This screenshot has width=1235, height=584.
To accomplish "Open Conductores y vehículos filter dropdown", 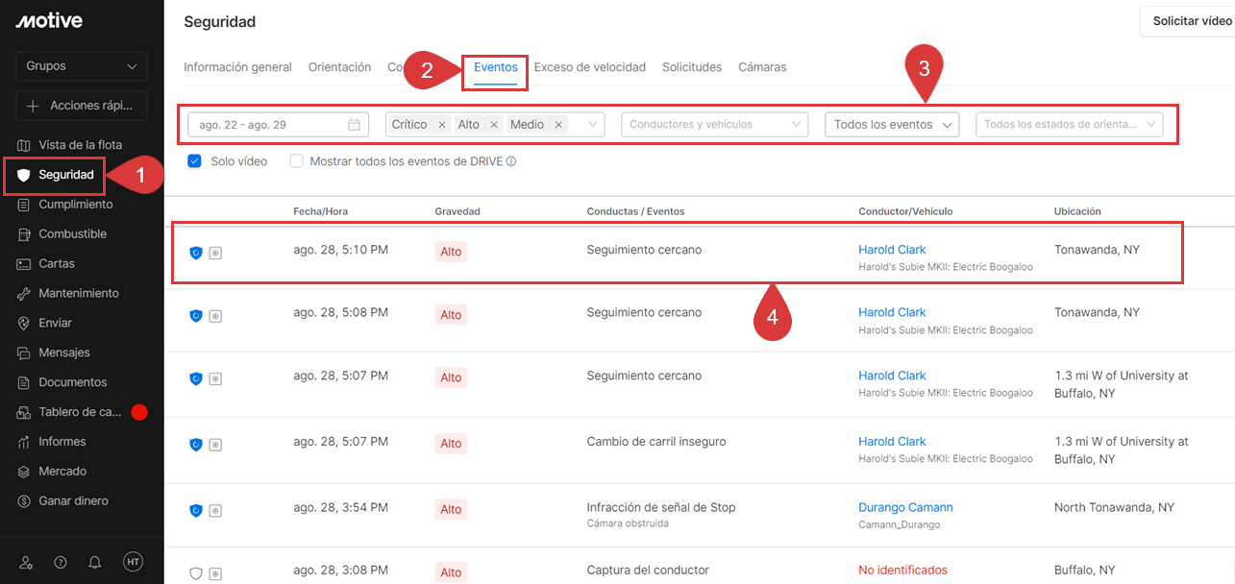I will pos(716,125).
